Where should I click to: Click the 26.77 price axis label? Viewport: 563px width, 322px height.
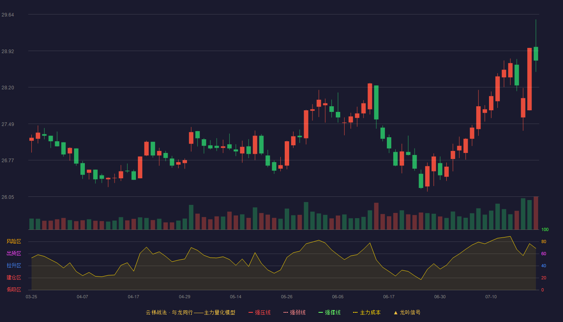(8, 161)
